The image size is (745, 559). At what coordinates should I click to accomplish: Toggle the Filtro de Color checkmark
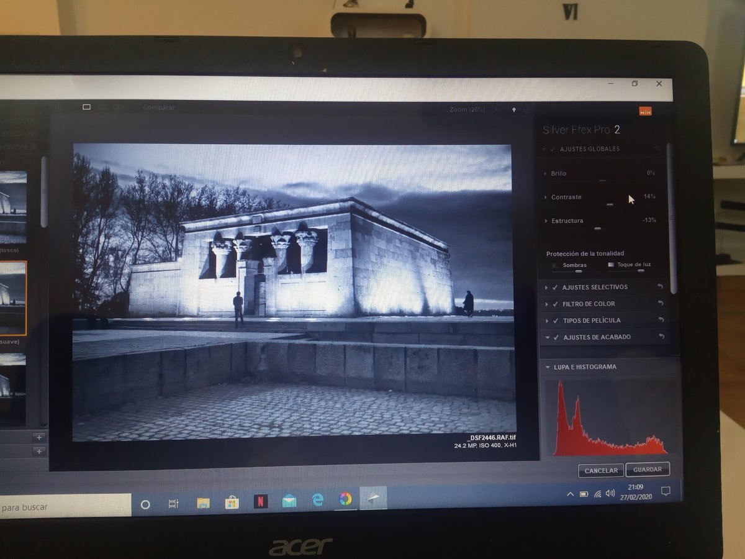pyautogui.click(x=555, y=304)
